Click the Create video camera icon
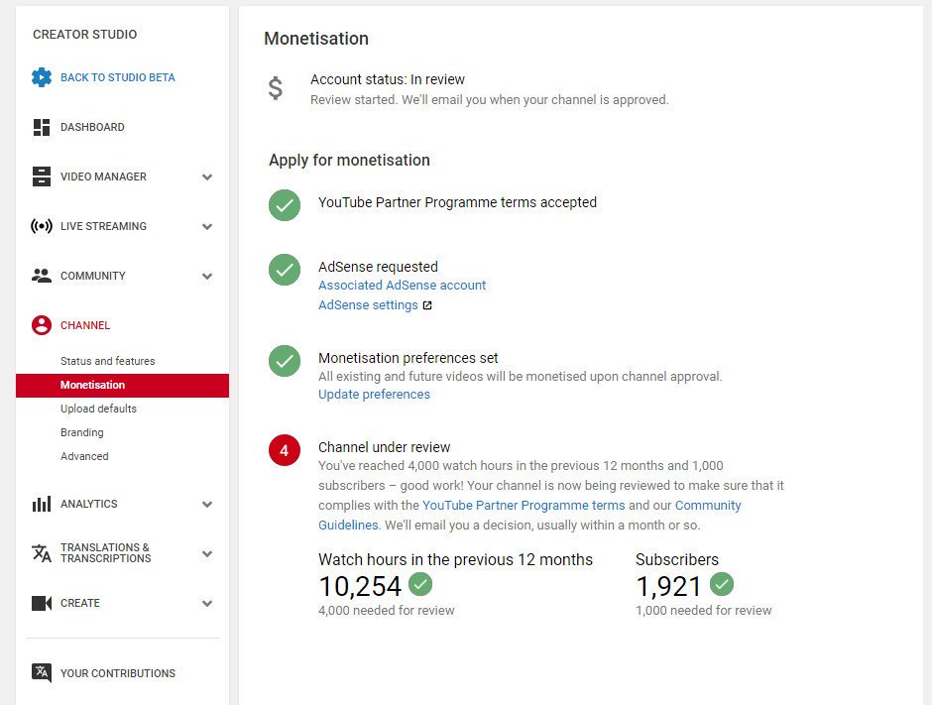The image size is (932, 705). point(42,603)
